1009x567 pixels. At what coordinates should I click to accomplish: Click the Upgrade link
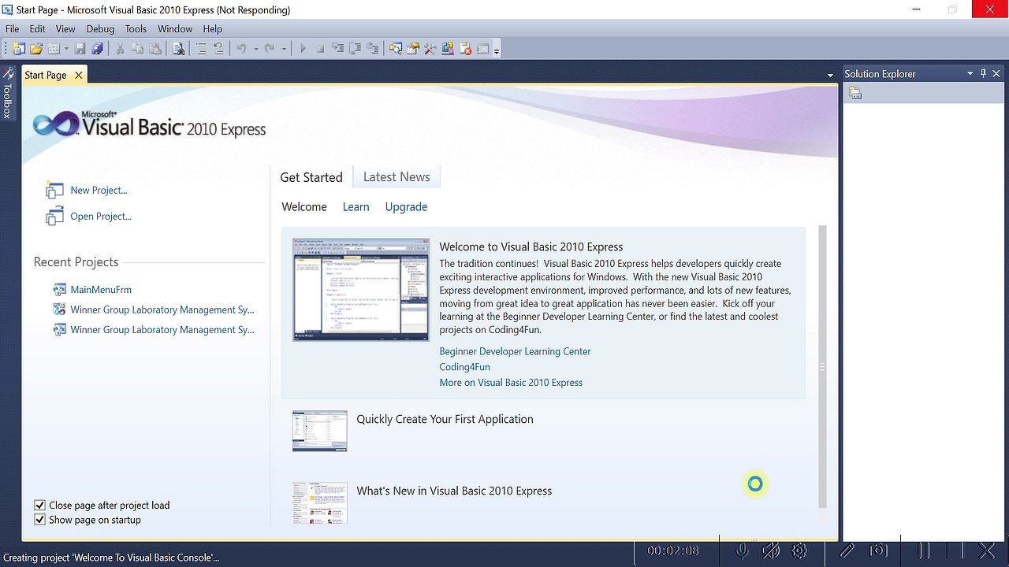406,206
